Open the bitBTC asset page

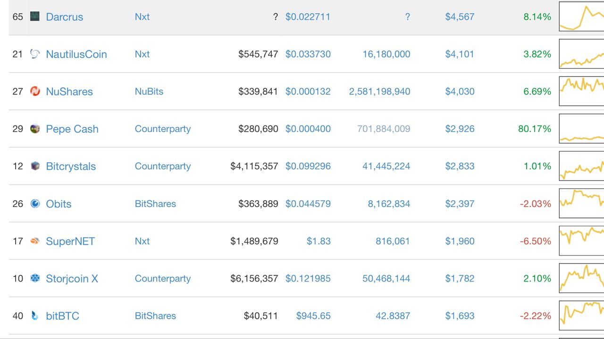coord(62,316)
